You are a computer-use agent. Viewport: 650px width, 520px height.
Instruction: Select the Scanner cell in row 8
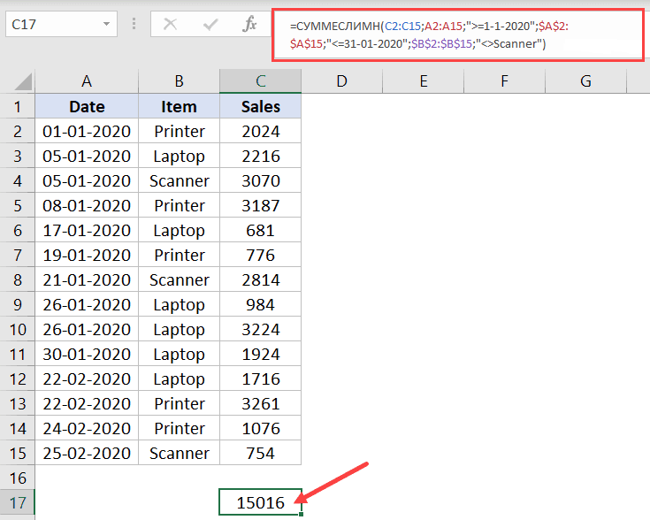179,280
